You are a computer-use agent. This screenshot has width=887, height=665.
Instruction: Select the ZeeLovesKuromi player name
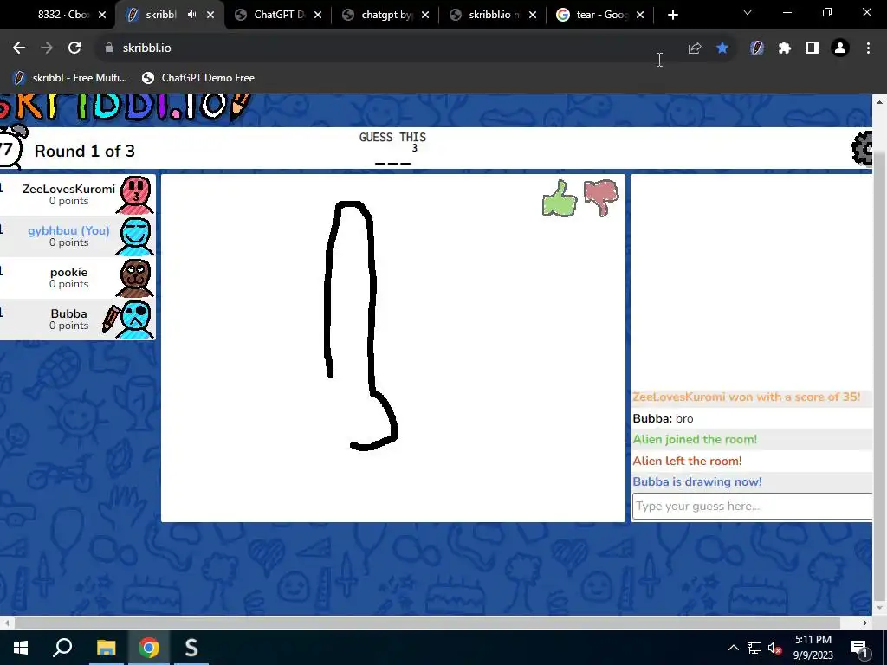pyautogui.click(x=68, y=189)
